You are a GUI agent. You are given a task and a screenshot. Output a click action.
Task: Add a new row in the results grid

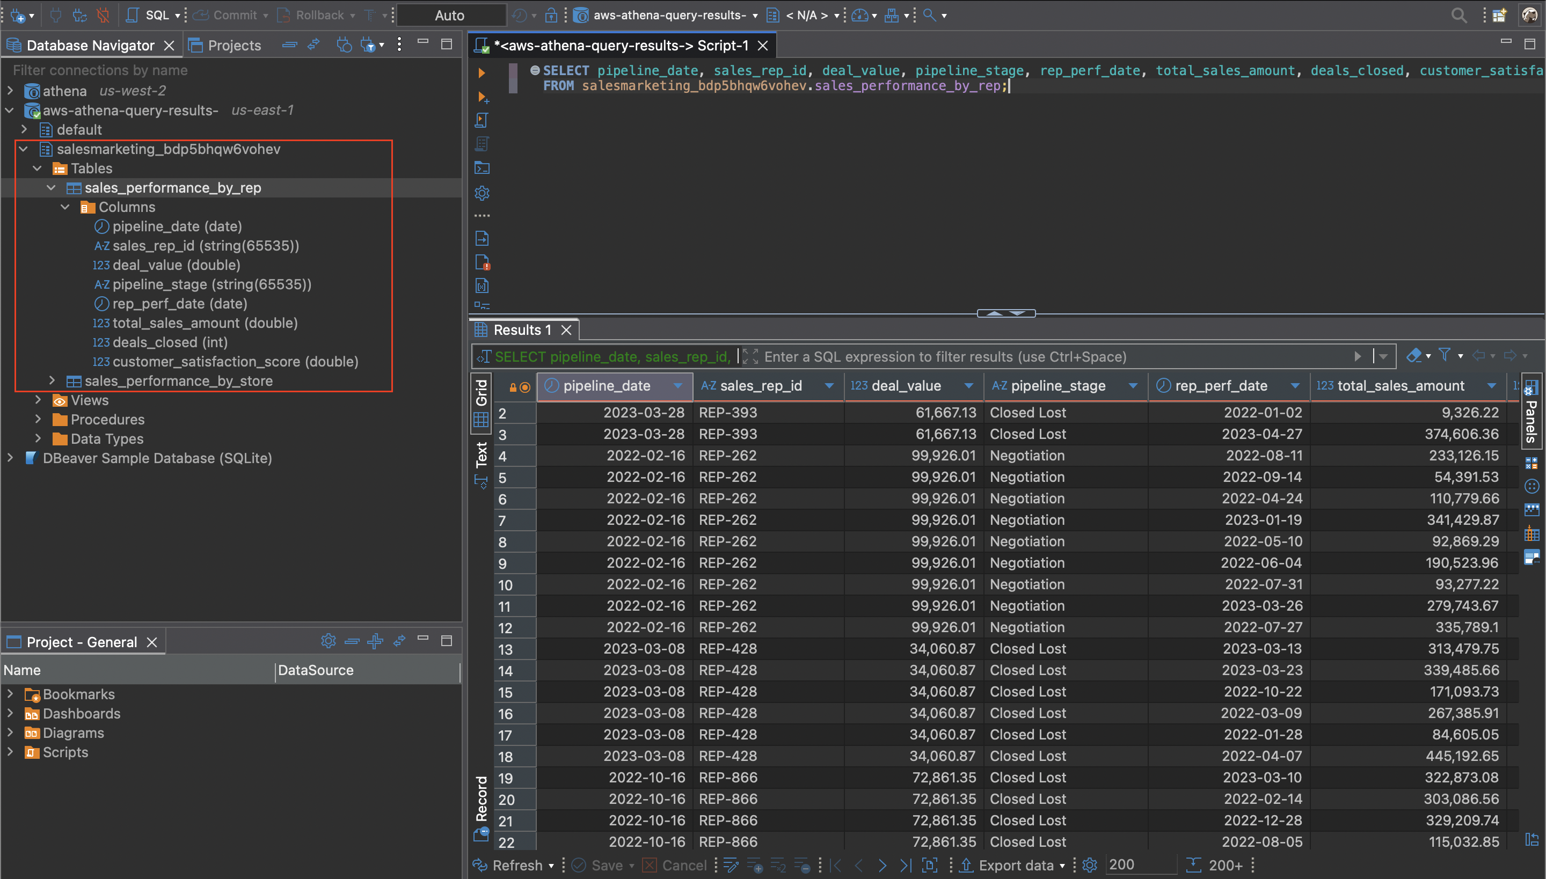point(754,865)
